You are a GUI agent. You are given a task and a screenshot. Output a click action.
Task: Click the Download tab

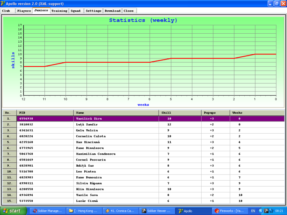(x=113, y=11)
